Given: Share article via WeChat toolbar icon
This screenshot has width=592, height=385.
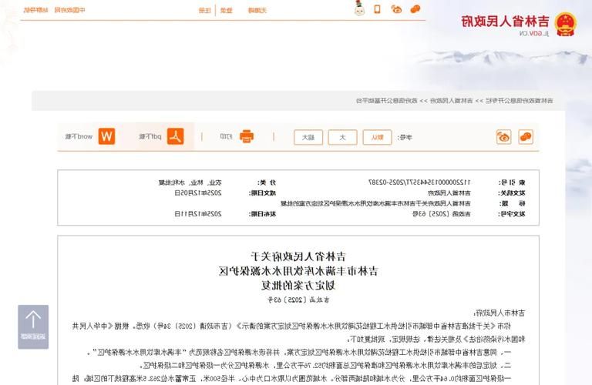Looking at the screenshot, I should tap(526, 137).
